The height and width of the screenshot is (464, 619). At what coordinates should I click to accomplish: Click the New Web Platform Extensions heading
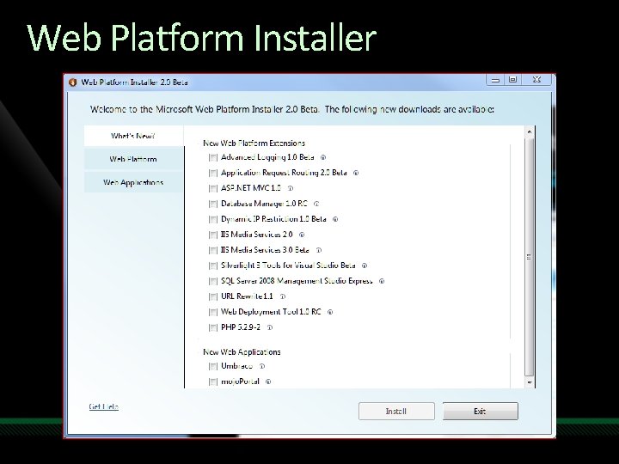click(x=254, y=143)
